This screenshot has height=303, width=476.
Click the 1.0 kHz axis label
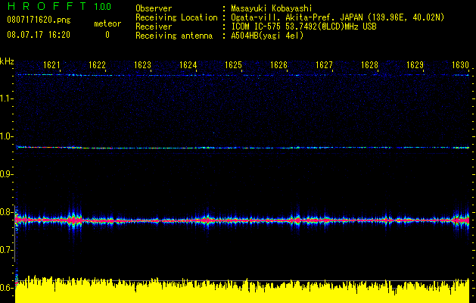(7, 136)
